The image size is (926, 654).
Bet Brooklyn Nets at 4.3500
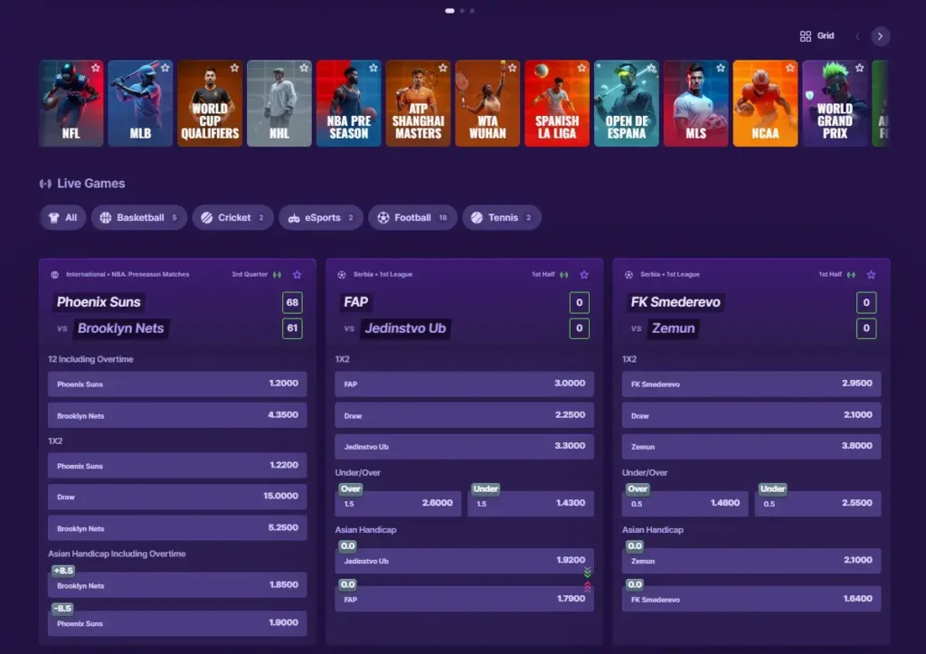(x=177, y=415)
